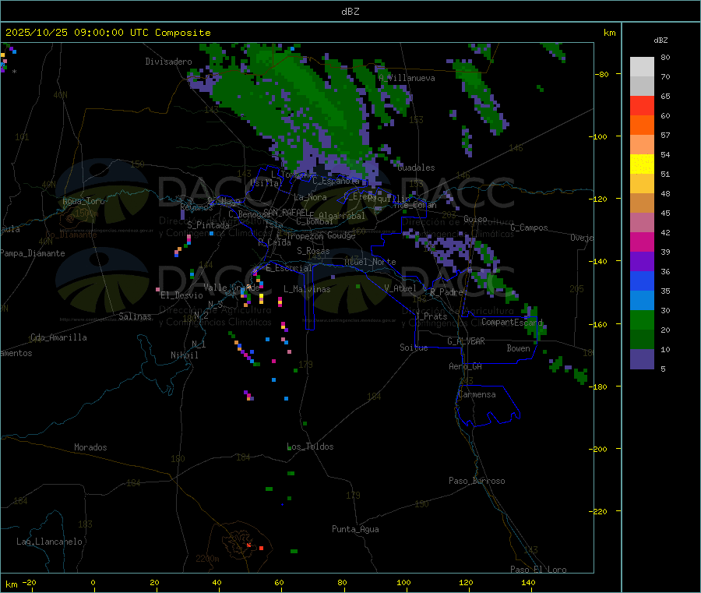This screenshot has width=701, height=593.
Task: Click the G_ALVEAR label
Action: point(466,341)
